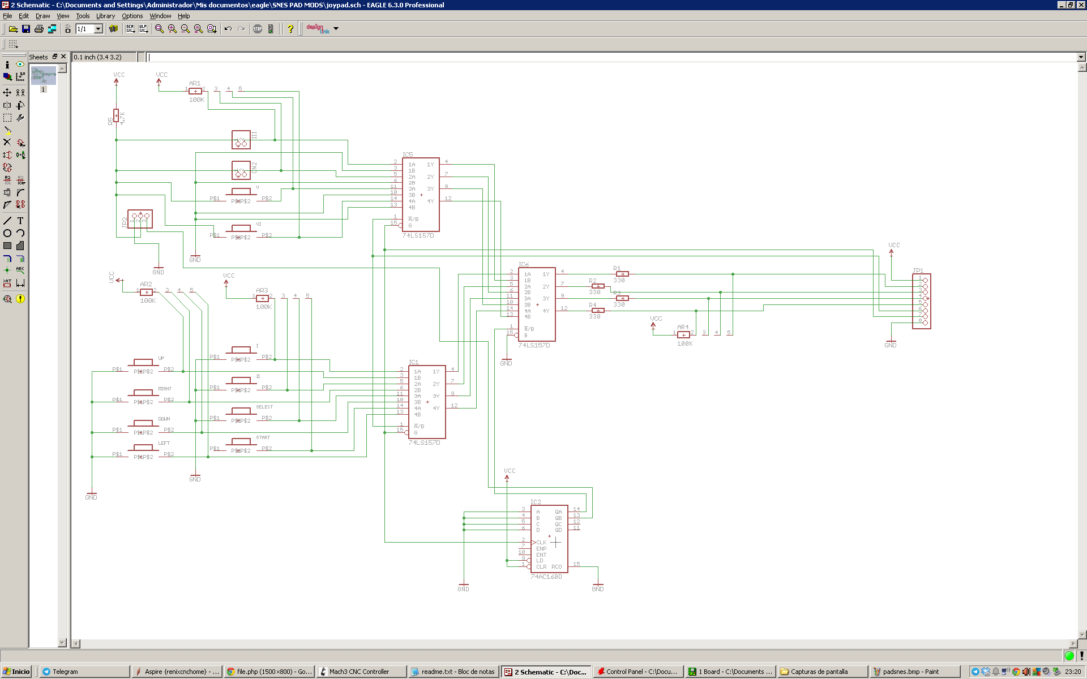Select the Text tool

[20, 221]
